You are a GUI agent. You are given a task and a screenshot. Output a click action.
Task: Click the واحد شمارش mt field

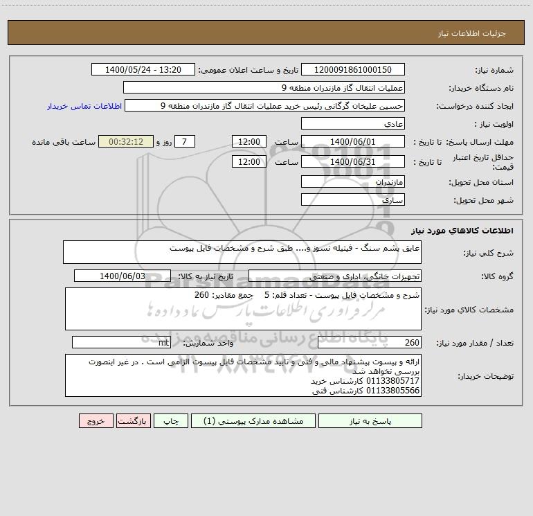tap(121, 342)
